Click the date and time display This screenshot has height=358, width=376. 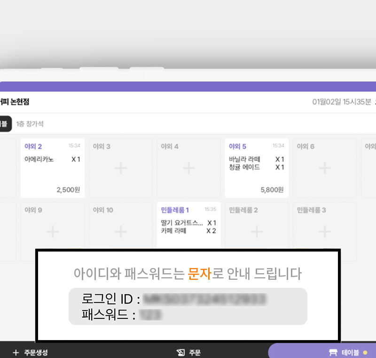[x=342, y=102]
